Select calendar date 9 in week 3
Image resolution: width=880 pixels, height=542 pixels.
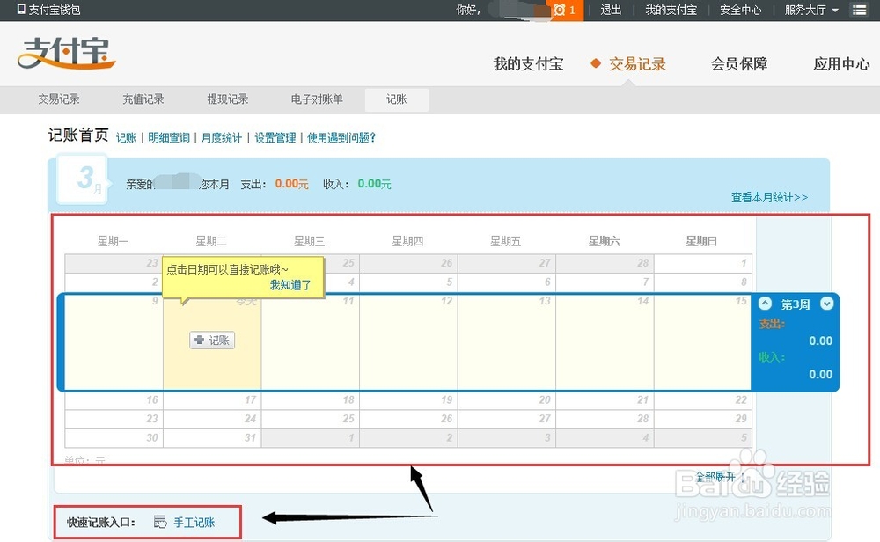pos(114,341)
